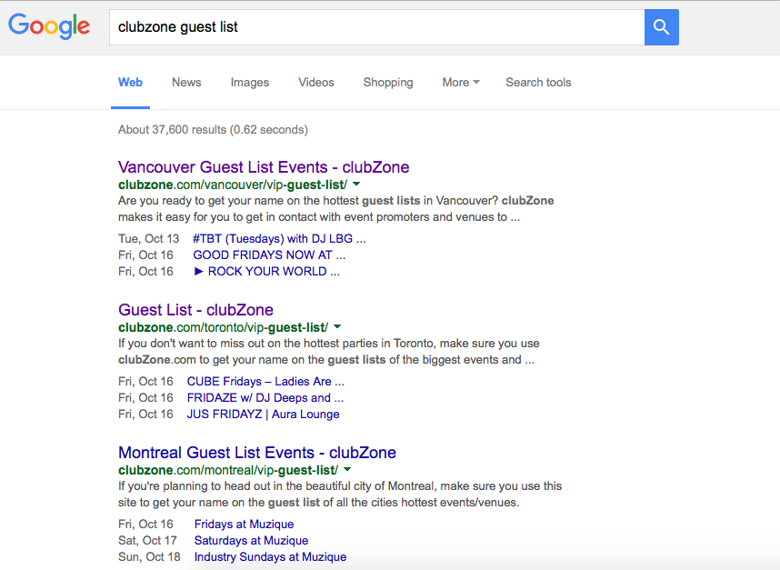Expand arrow beside the clubzone.com/montreal URL
Viewport: 780px width, 570px height.
[347, 470]
